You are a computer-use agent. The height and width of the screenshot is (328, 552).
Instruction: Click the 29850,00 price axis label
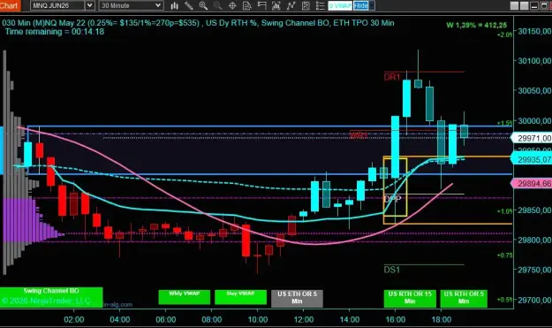click(534, 210)
